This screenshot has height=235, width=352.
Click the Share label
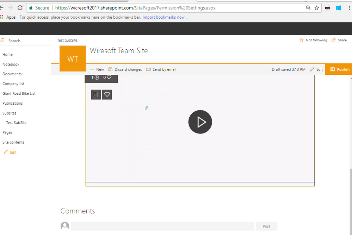342,40
